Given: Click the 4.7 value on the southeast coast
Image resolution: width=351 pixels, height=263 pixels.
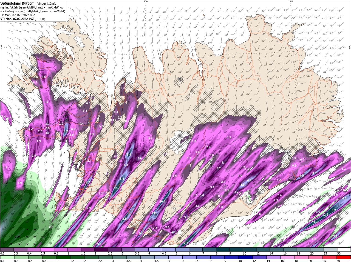Looking at the screenshot, I should (315, 173).
